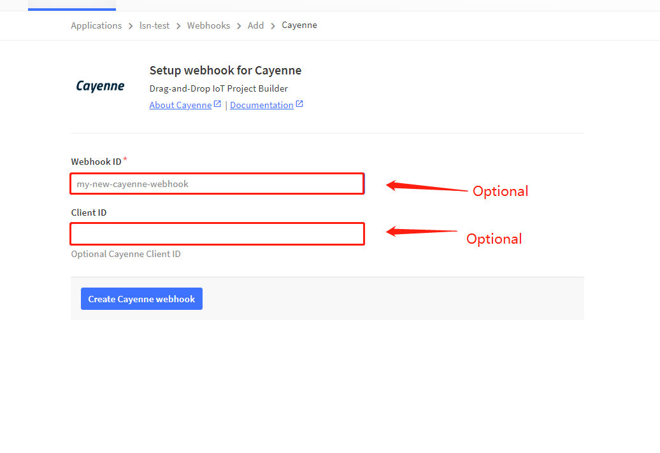Focus the Webhook ID input field
The width and height of the screenshot is (660, 453).
click(217, 184)
